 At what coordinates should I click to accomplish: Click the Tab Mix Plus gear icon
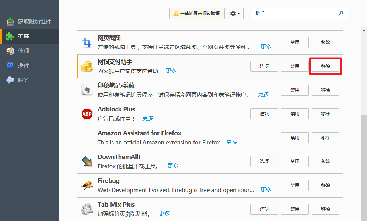[x=87, y=209]
